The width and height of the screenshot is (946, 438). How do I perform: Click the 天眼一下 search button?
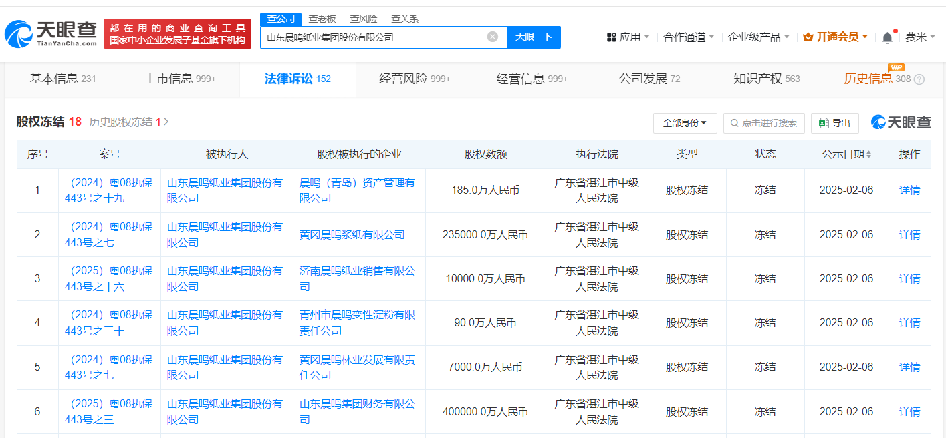[x=534, y=37]
